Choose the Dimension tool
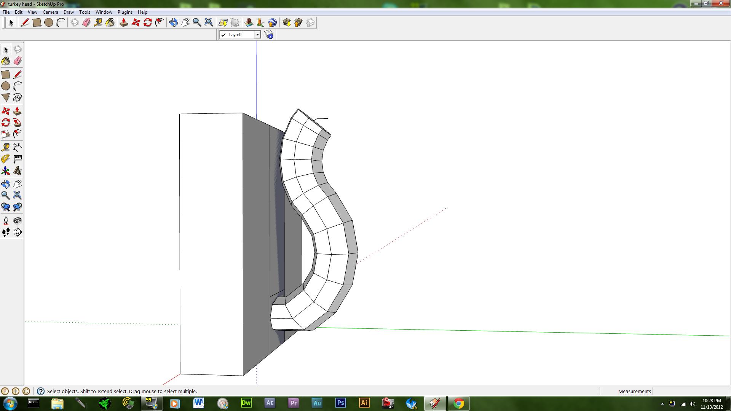 pos(18,147)
